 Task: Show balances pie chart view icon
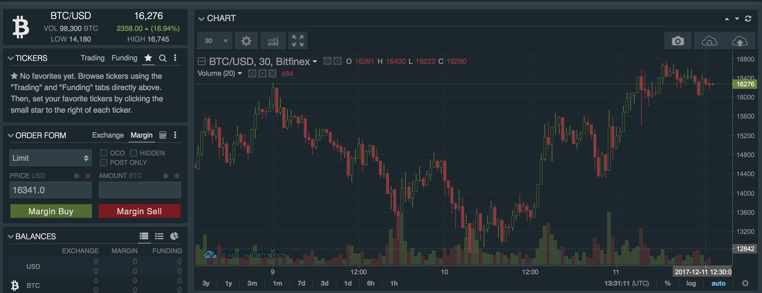(174, 236)
